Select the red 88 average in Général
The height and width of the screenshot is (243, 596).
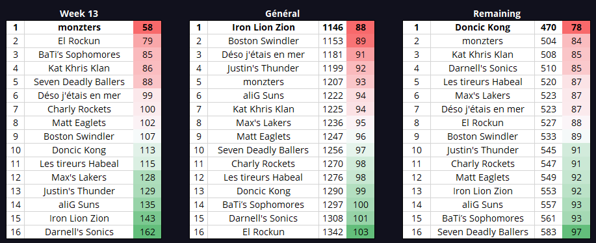point(361,27)
